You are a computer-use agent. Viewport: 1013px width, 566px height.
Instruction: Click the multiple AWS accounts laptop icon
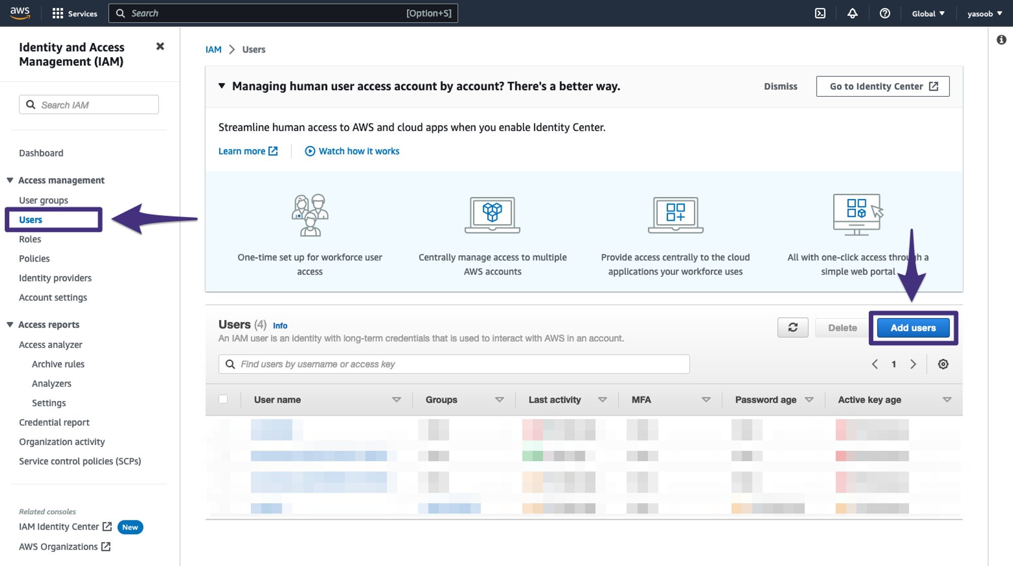[492, 215]
